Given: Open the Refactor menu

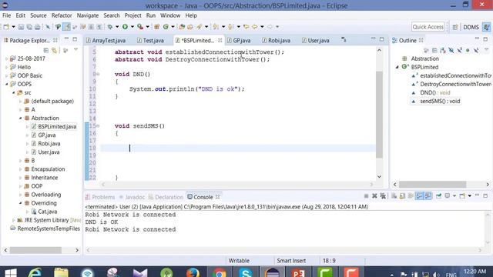Looking at the screenshot, I should click(x=62, y=15).
